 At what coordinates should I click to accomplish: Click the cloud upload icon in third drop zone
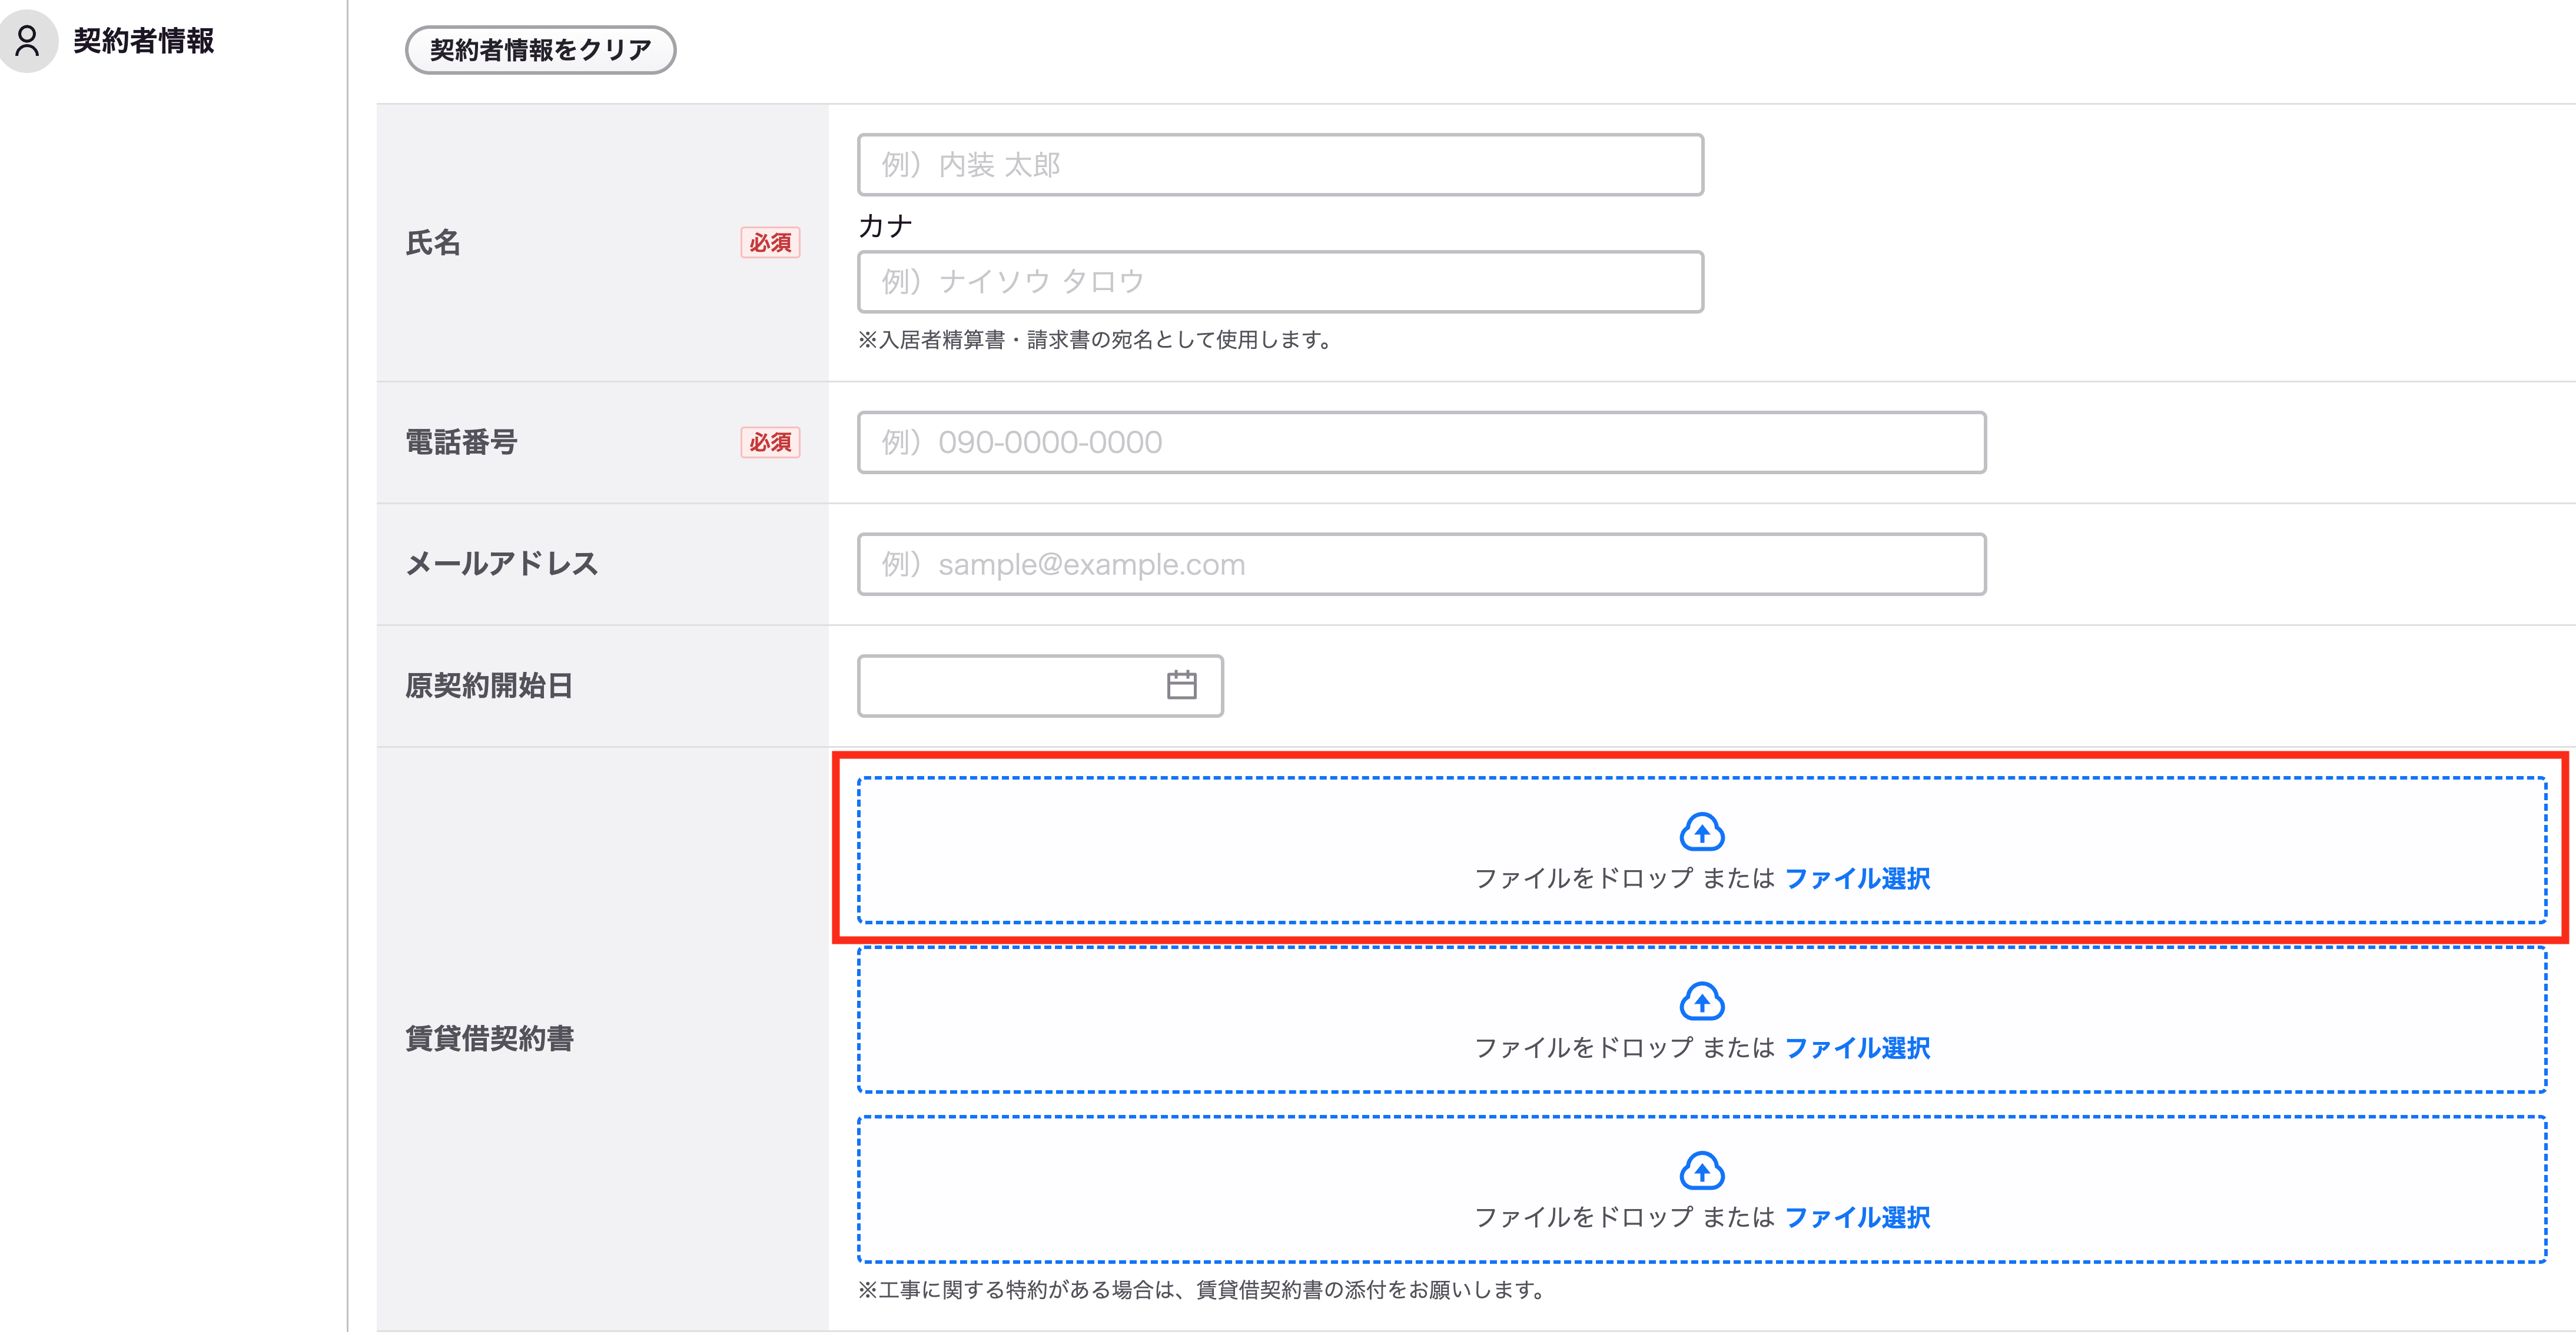1701,1171
